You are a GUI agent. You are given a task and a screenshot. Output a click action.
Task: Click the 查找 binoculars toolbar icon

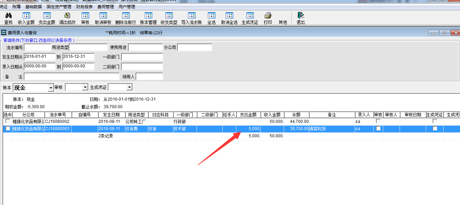click(9, 16)
